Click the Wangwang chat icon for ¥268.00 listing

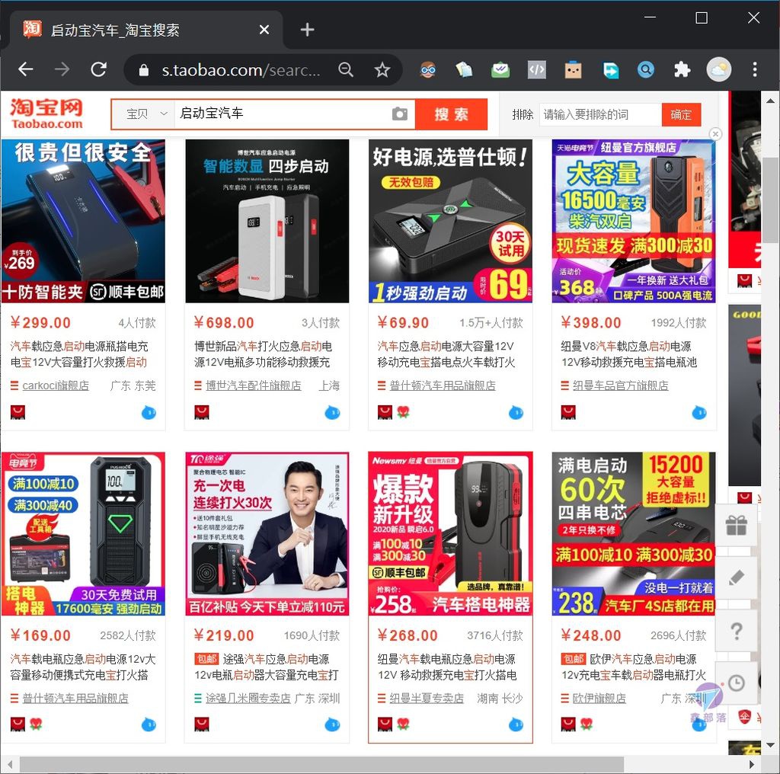[516, 724]
